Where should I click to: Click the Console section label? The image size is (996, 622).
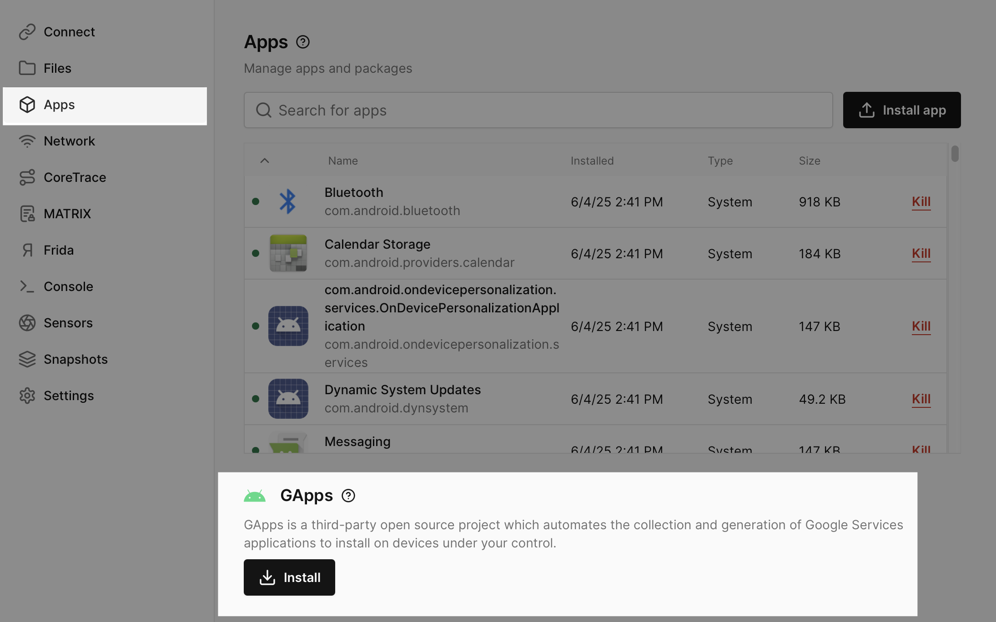click(x=68, y=286)
